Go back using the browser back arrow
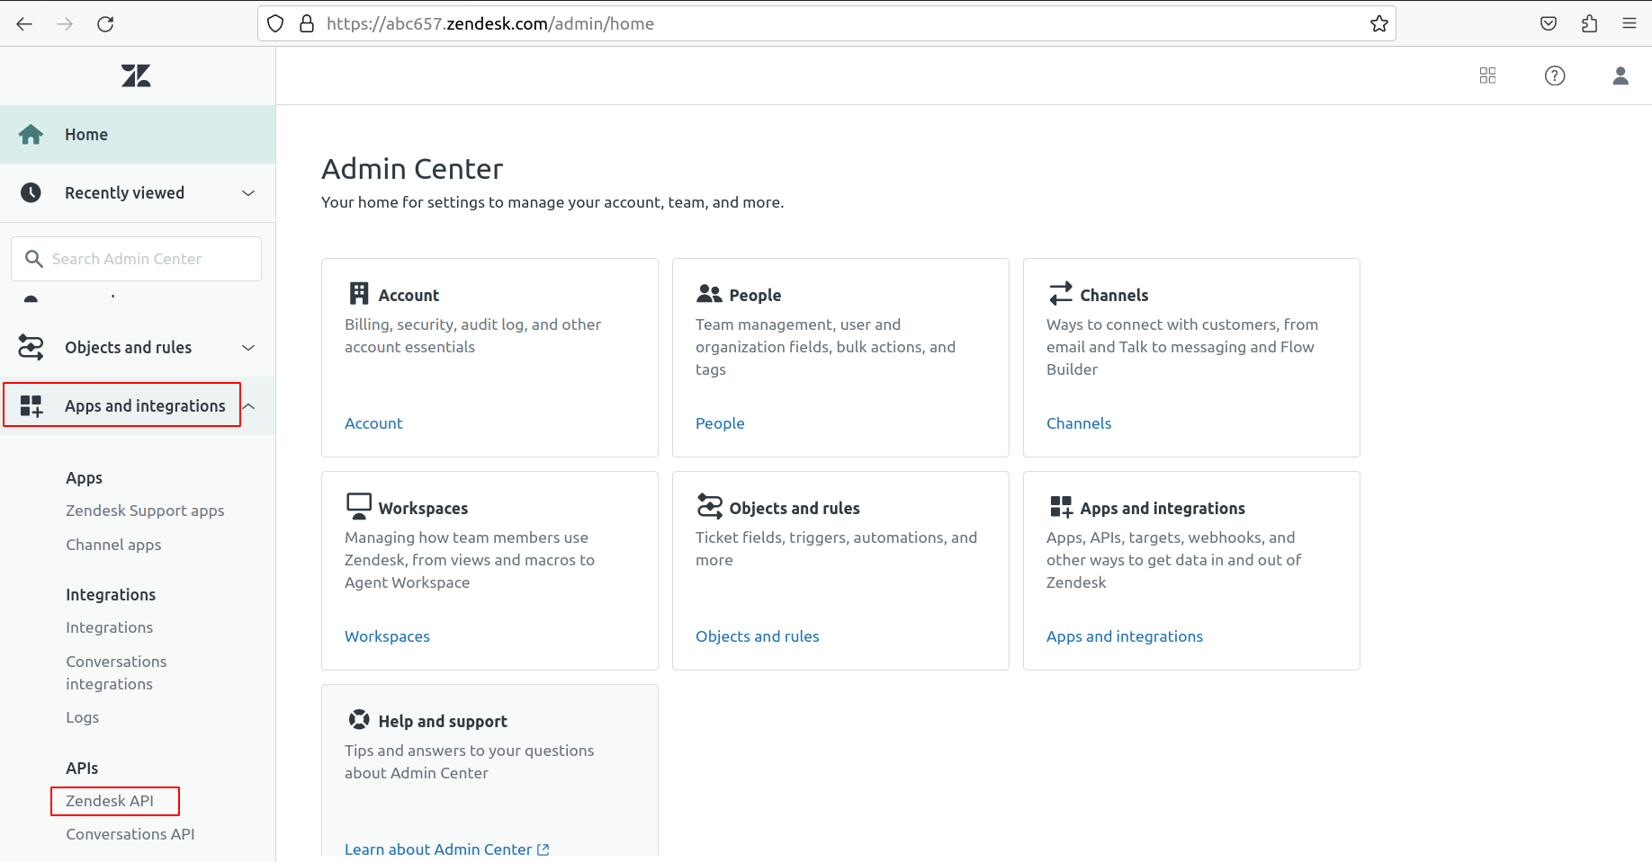This screenshot has height=862, width=1652. point(24,24)
